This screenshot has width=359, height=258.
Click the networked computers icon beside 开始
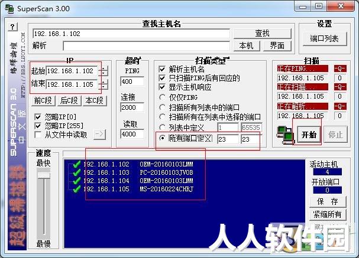coord(285,135)
